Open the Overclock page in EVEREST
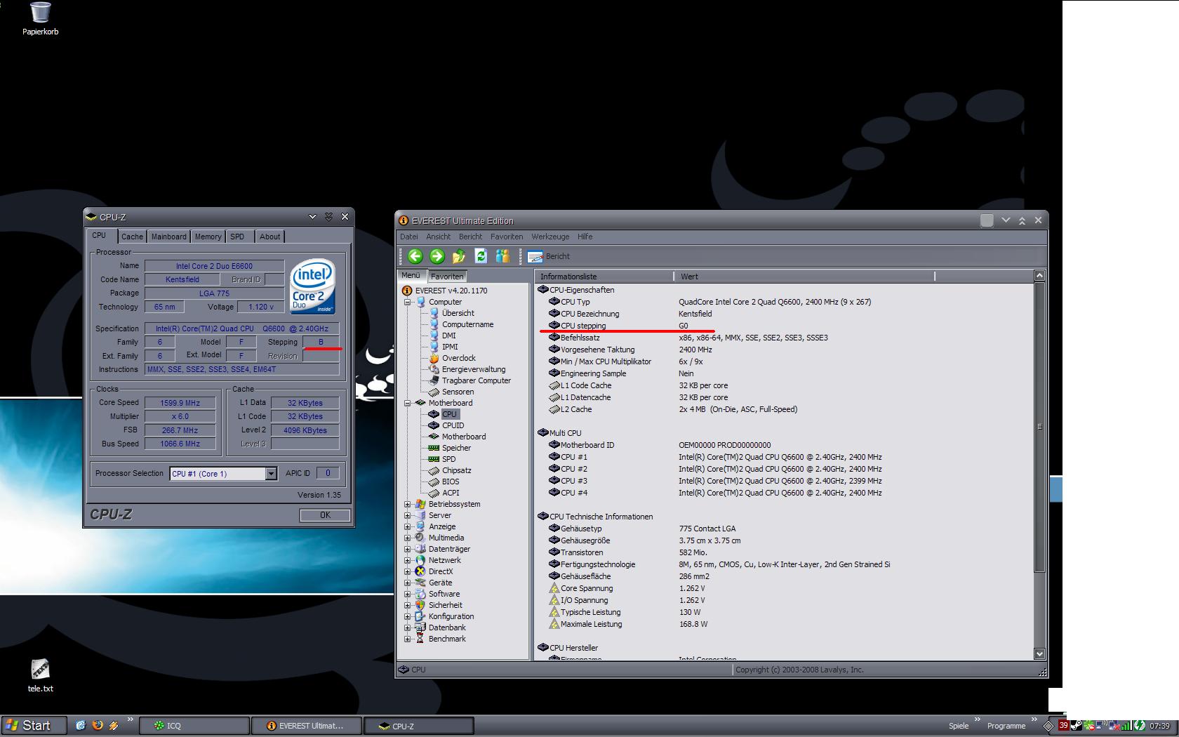1179x737 pixels. point(458,358)
